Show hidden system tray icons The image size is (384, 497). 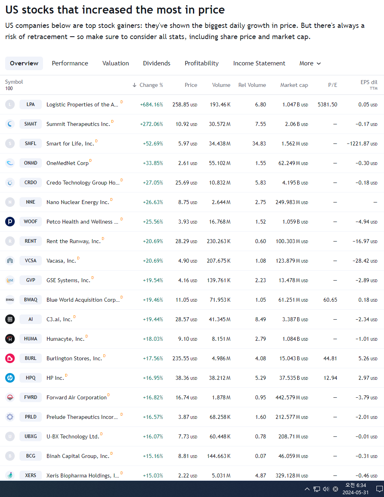click(307, 489)
